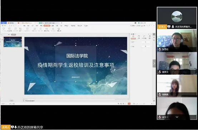
Task: Switch to the green-icon document tab
Action: point(48,23)
